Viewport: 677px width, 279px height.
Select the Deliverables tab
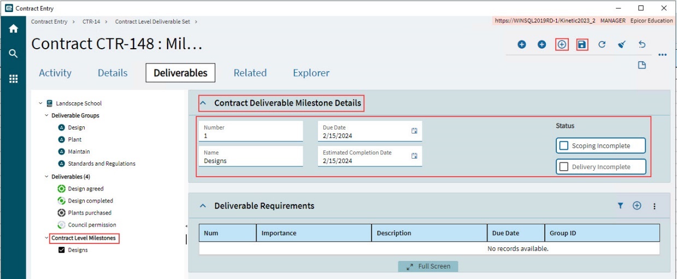click(180, 73)
